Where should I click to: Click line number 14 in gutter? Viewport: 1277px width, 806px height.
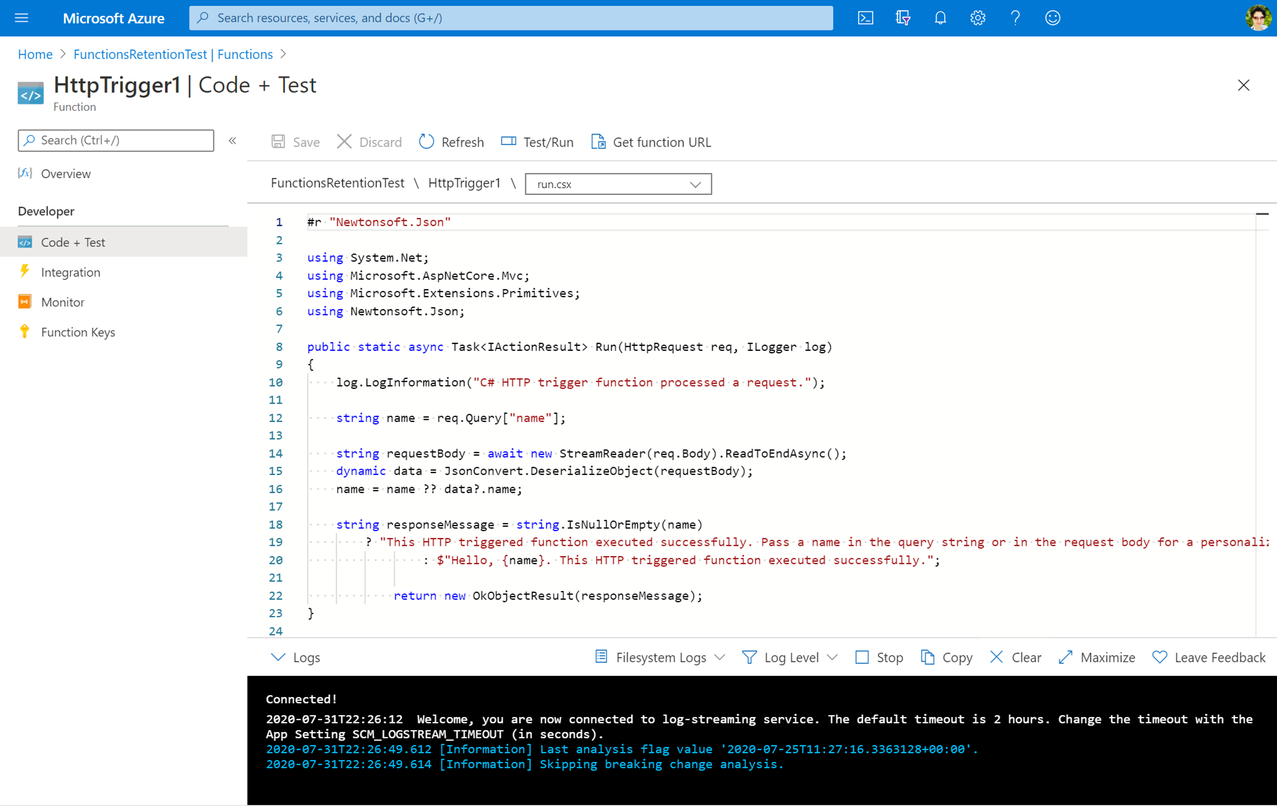[x=276, y=454]
